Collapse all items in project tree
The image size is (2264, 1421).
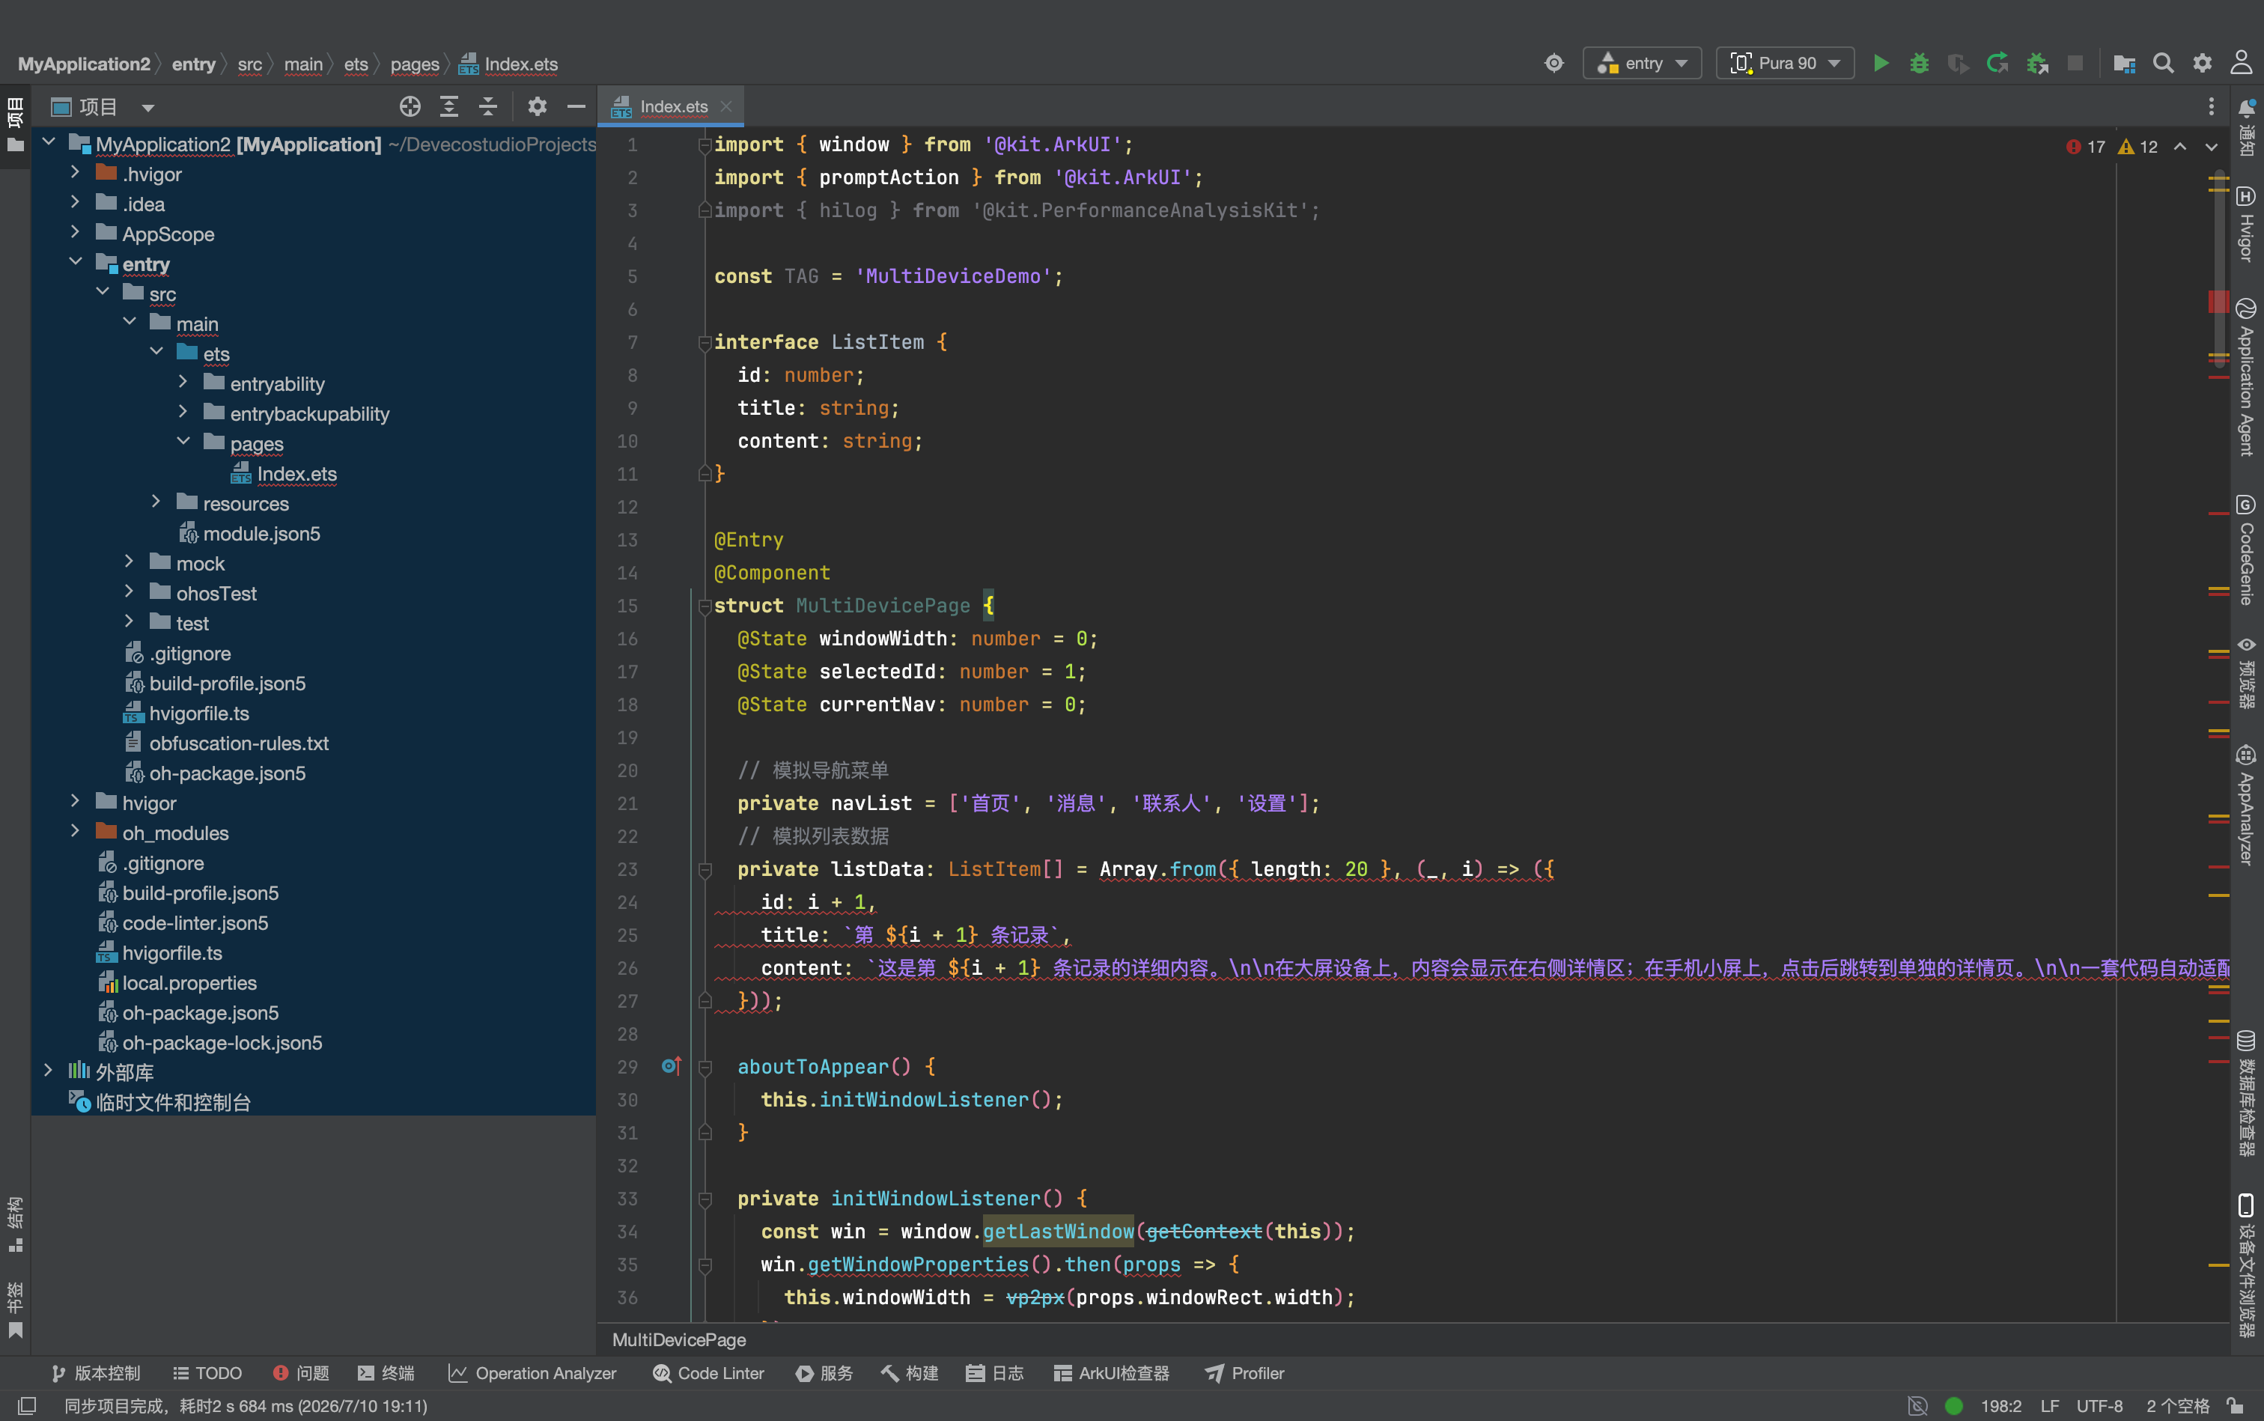click(487, 107)
